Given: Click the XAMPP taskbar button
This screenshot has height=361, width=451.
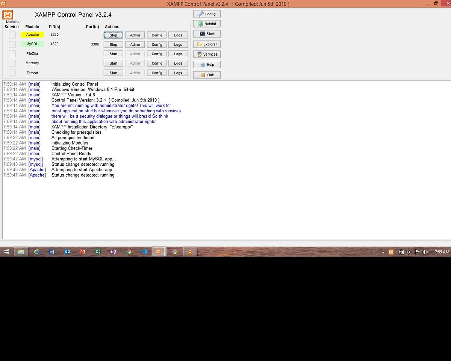Looking at the screenshot, I should coord(159,252).
